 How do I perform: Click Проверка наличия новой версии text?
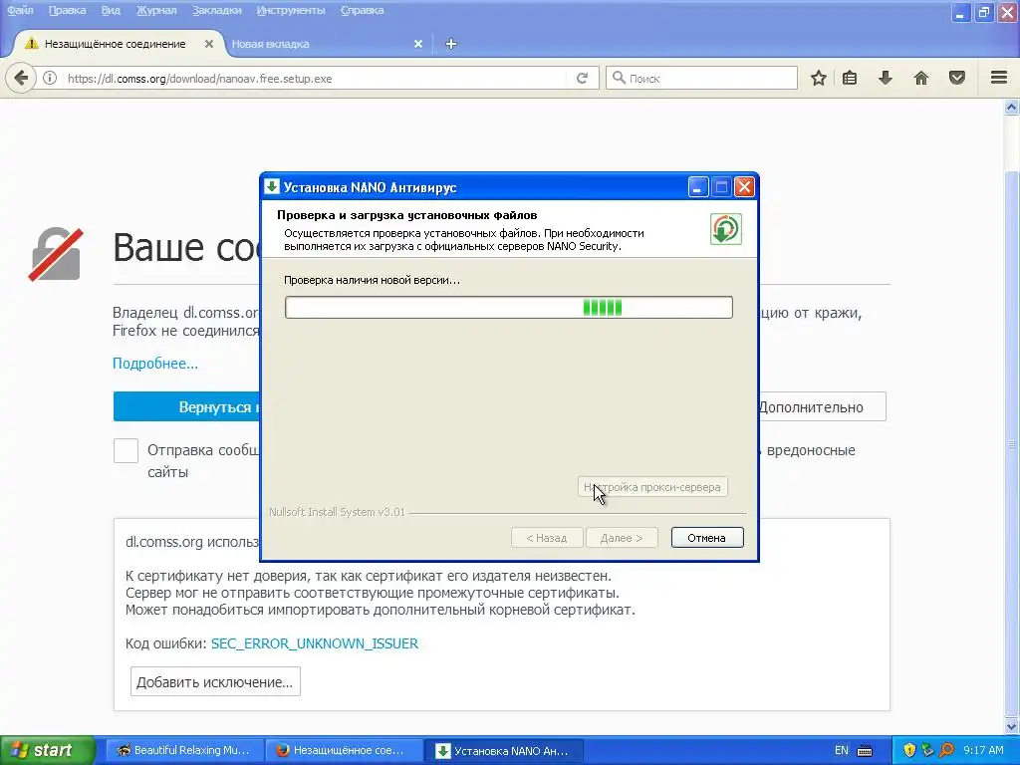373,280
